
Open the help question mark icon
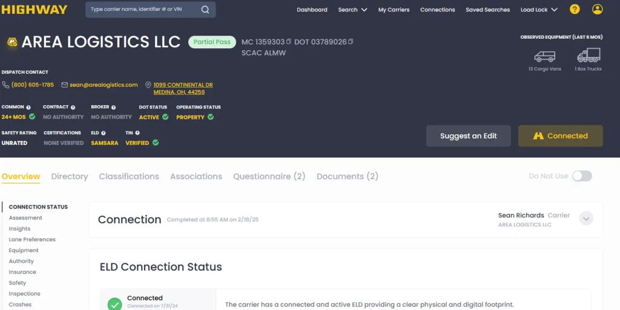pyautogui.click(x=575, y=10)
